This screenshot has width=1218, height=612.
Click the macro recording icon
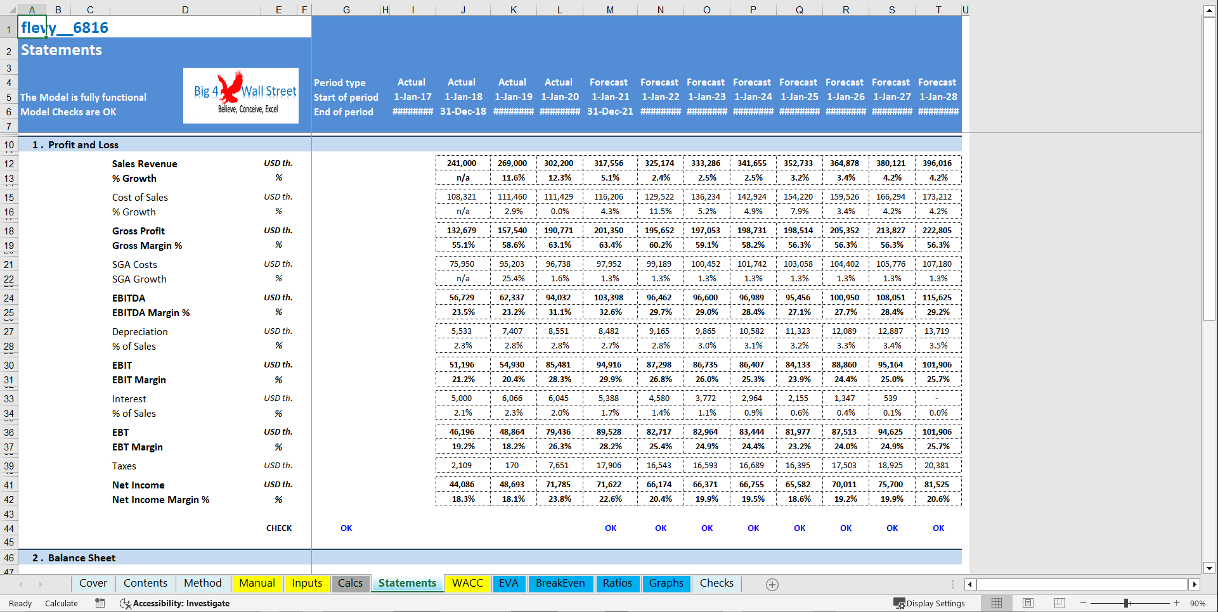[x=100, y=603]
